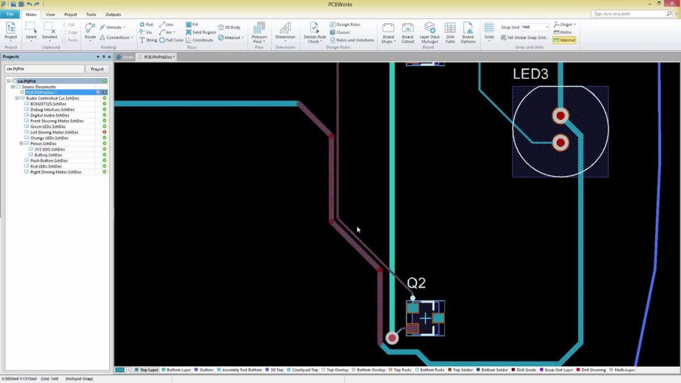Open the Snap Grid value dropdown
Viewport: 681px width, 383px height.
(x=547, y=26)
